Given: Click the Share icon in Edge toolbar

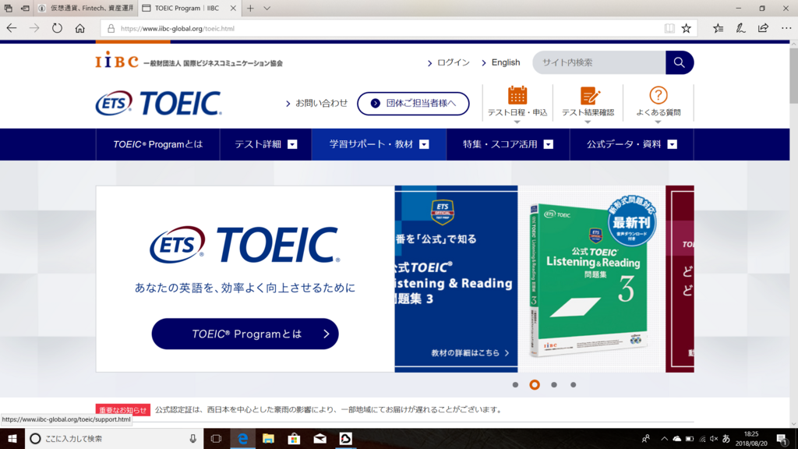Looking at the screenshot, I should tap(763, 29).
